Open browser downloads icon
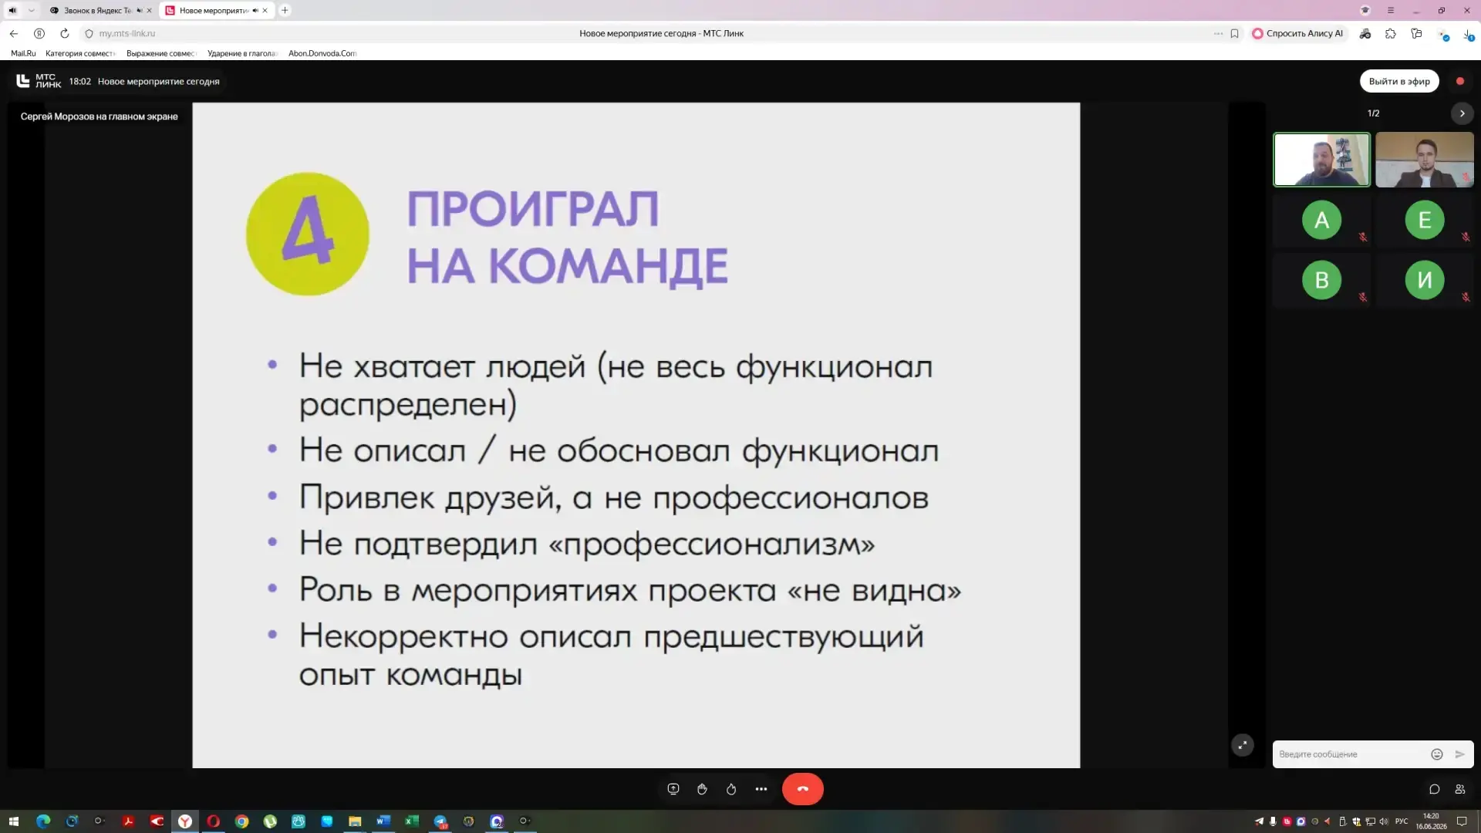Screen dimensions: 1481x833 coord(1469,35)
